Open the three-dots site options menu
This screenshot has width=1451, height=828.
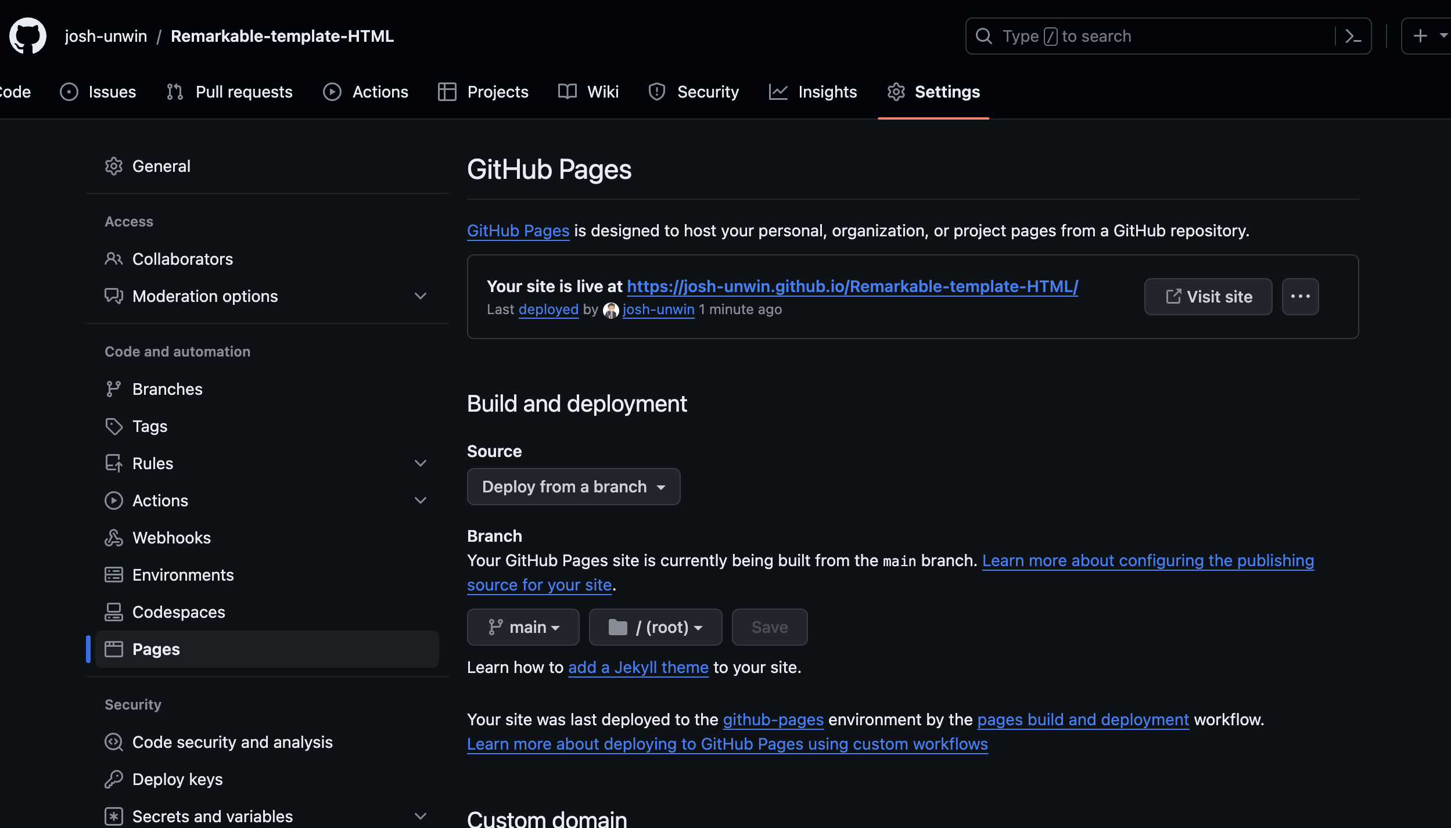[x=1300, y=297]
